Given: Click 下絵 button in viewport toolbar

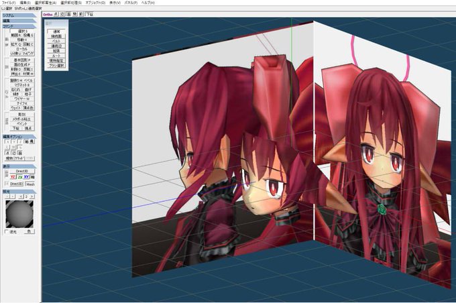Looking at the screenshot, I should click(90, 14).
